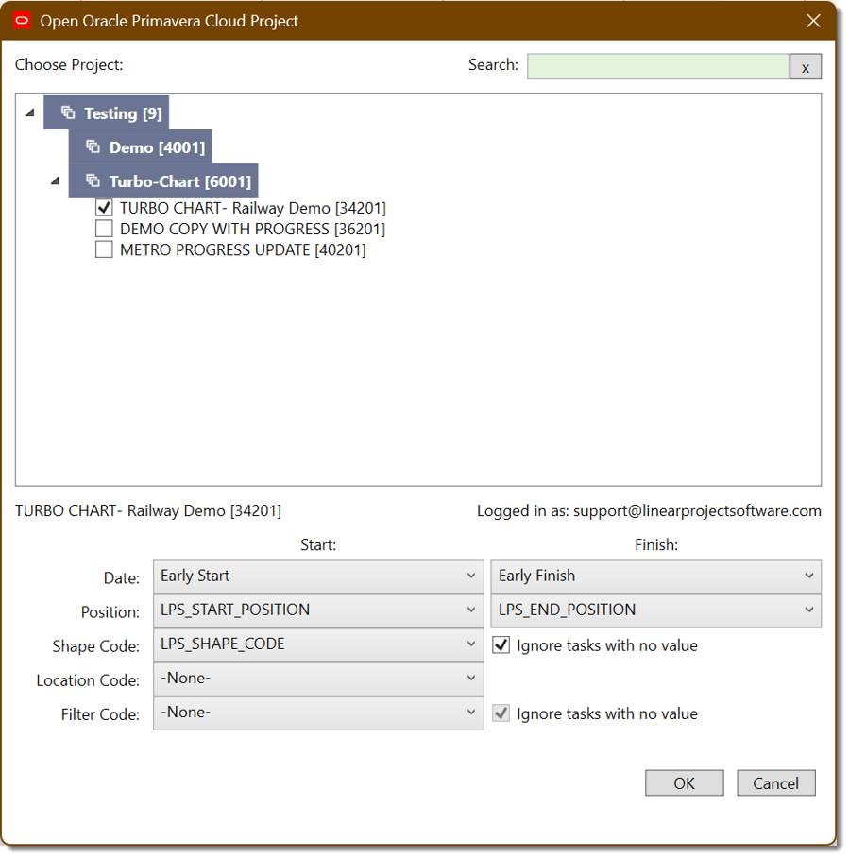Open the LPS_START_POSITION dropdown
Screen dimensions: 850x859
pos(318,610)
